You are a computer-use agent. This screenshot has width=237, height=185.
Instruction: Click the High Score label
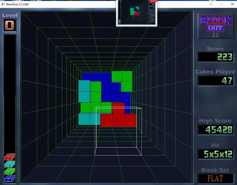(x=215, y=121)
